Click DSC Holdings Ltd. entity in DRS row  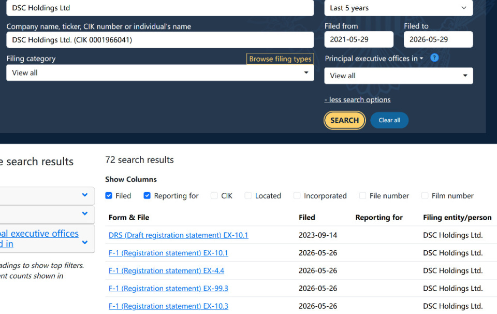pos(452,235)
